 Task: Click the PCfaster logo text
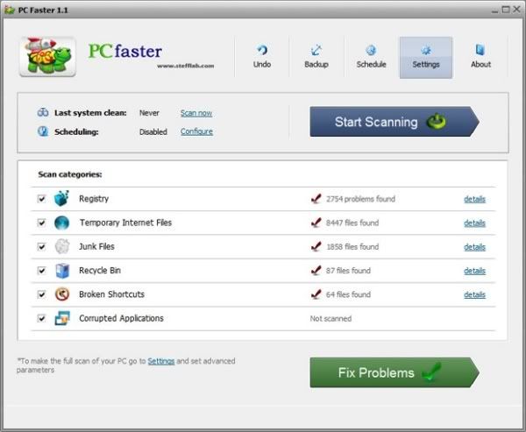tap(125, 51)
